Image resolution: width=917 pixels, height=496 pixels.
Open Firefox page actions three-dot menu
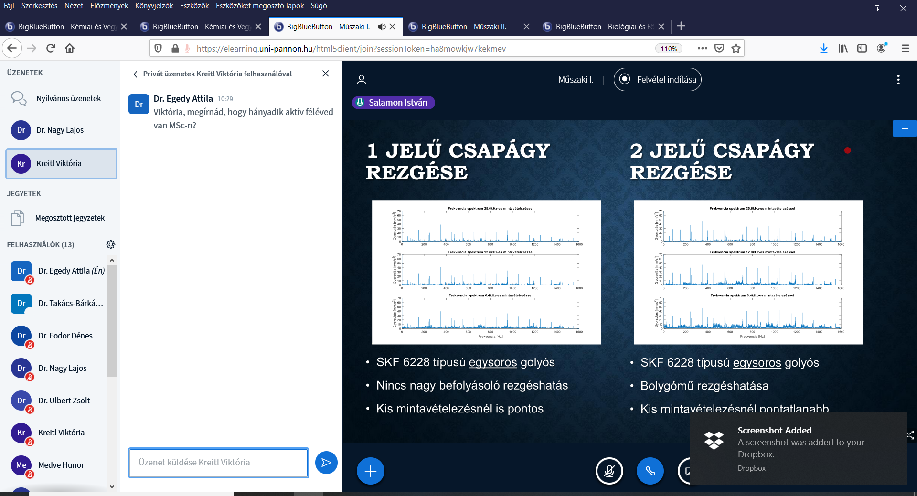(702, 48)
